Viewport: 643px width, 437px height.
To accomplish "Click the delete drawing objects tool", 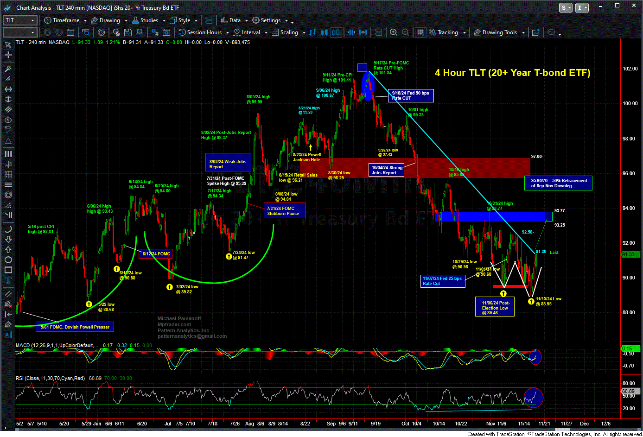I will click(8, 304).
